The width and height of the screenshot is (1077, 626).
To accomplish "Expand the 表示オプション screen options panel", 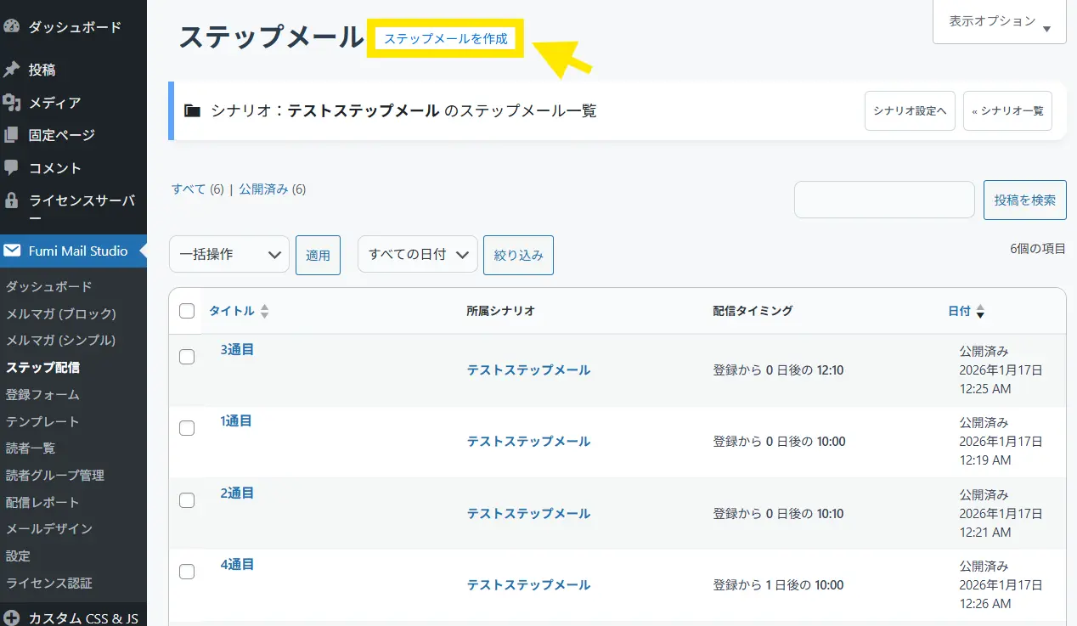I will point(1000,22).
